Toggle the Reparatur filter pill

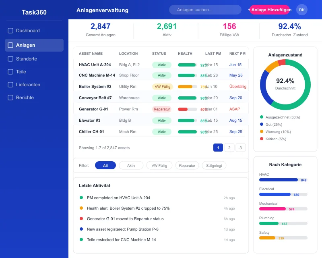[187, 165]
